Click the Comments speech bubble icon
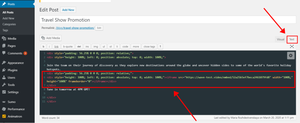Viewport: 300px width, 123px height. [x=4, y=53]
